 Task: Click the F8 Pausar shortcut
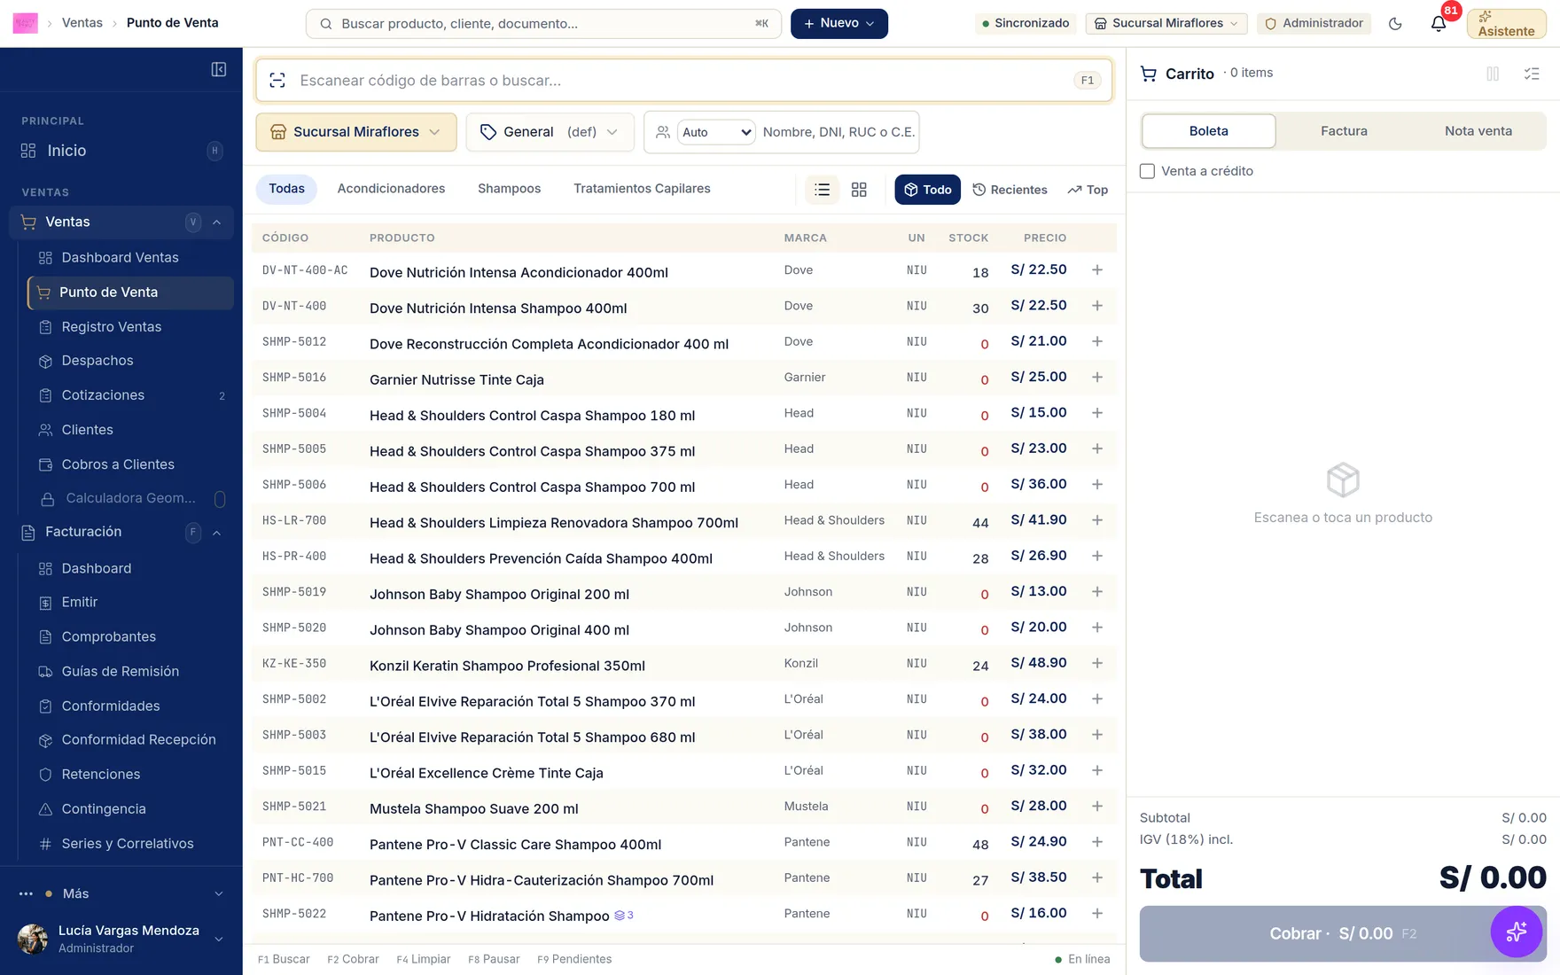pos(494,959)
